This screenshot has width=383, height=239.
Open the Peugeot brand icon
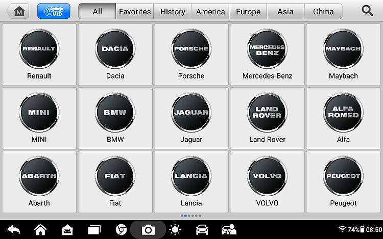point(343,176)
